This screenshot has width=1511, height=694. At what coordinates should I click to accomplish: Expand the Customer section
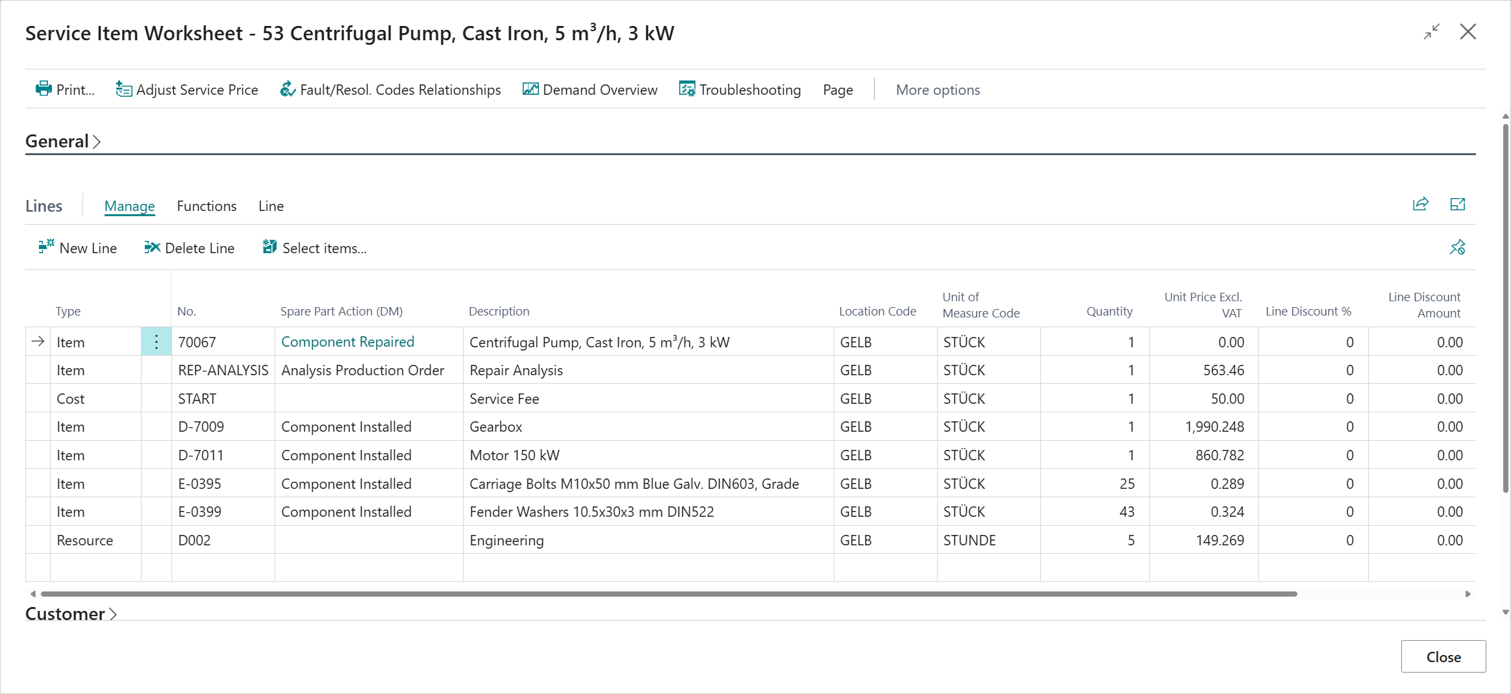point(71,613)
